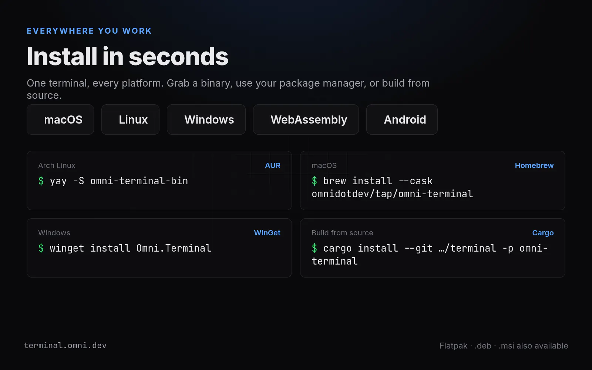This screenshot has width=592, height=370.
Task: Select the macOS platform button
Action: 60,120
